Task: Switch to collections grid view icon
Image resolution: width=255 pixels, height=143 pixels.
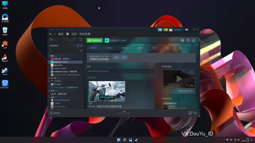Action: [81, 39]
